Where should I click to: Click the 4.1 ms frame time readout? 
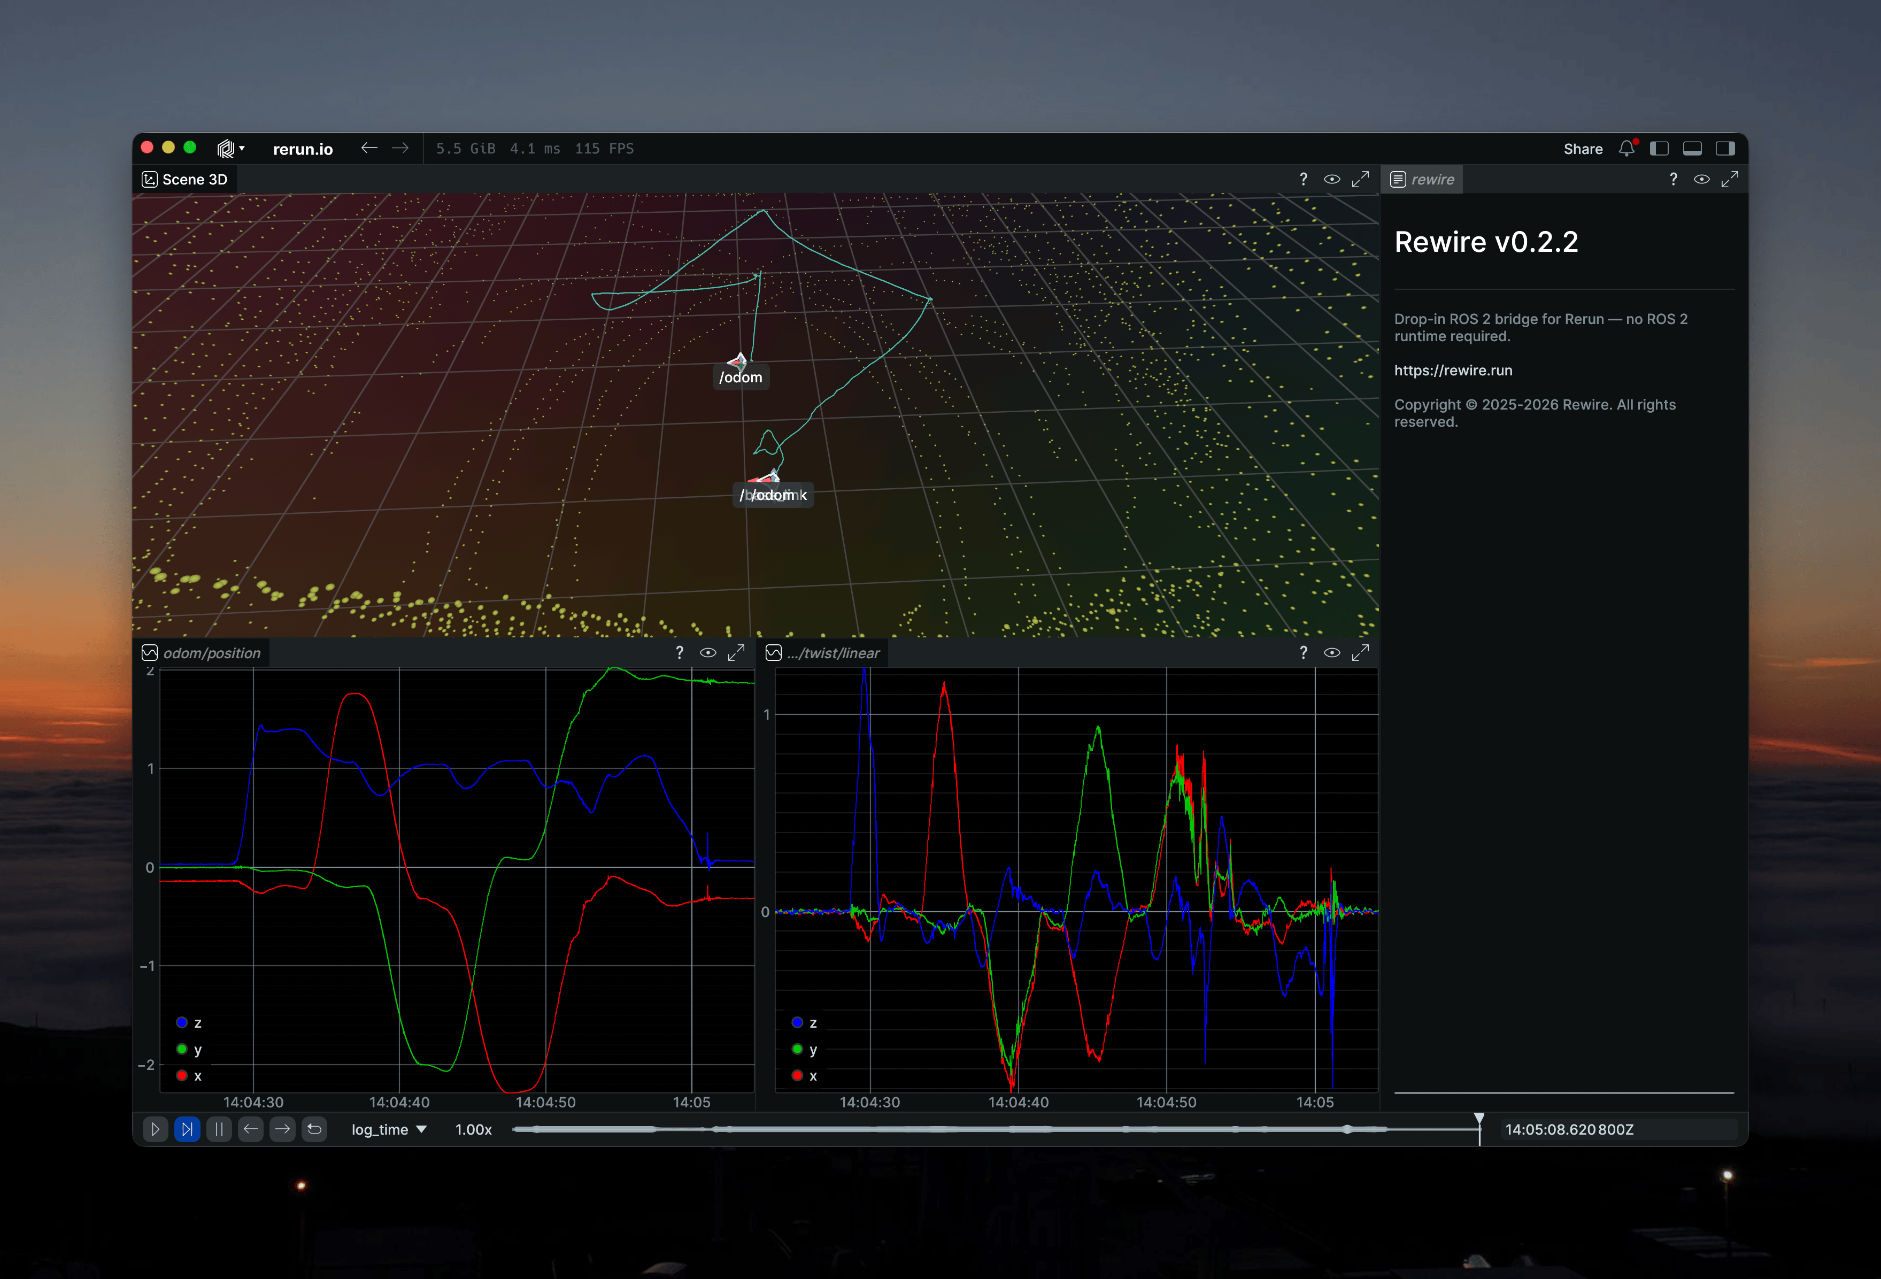[535, 149]
